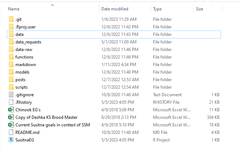Click the Copy of Deshka KS Brood Master Excel icon
Image resolution: width=240 pixels, height=154 pixels.
tap(11, 117)
